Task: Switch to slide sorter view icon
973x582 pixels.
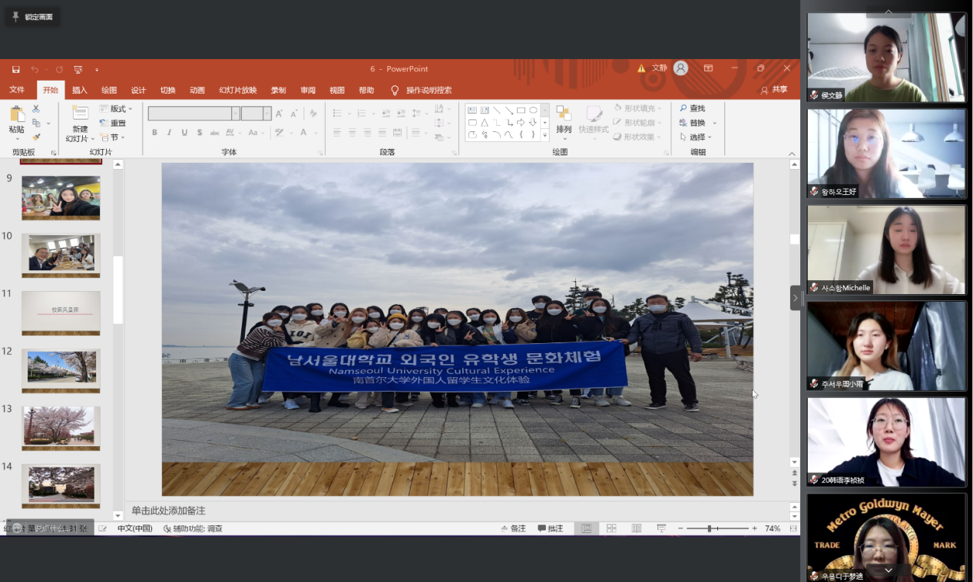Action: click(x=611, y=528)
